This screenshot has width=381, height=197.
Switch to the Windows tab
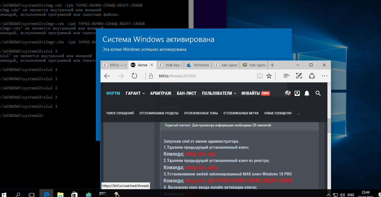(x=198, y=65)
